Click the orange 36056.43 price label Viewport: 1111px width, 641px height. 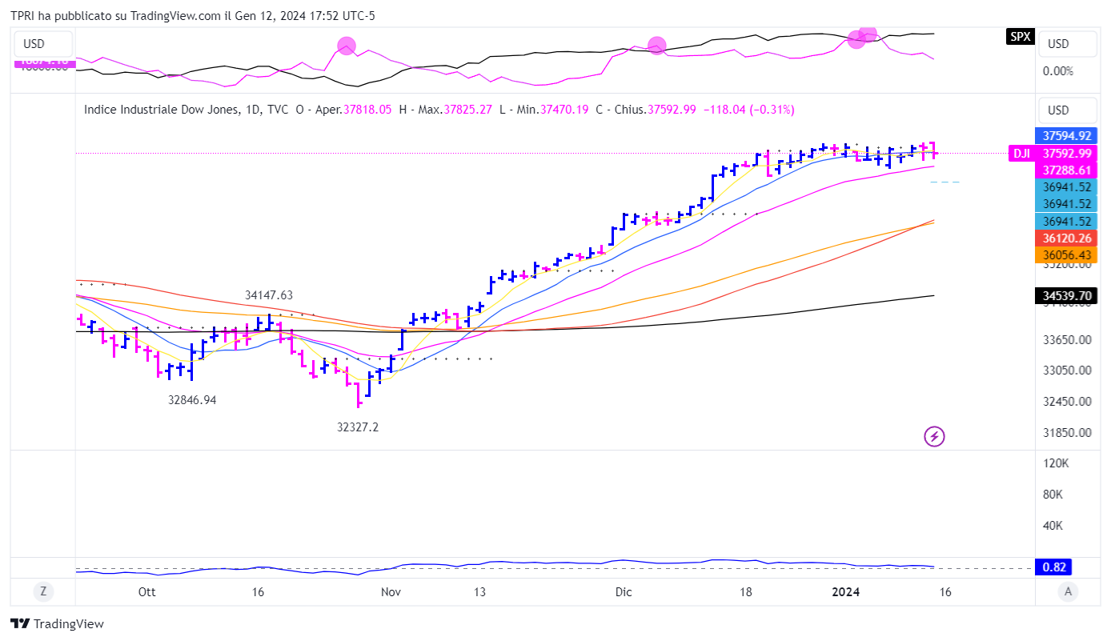(x=1067, y=254)
